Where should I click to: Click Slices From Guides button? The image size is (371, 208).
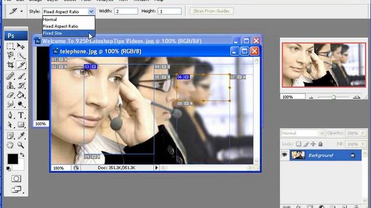coord(211,11)
